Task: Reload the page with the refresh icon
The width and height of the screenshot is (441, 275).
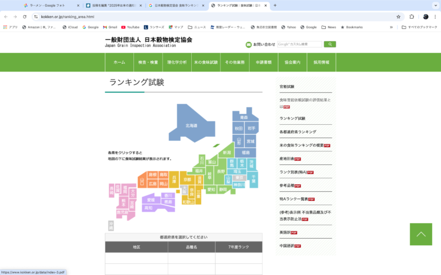Action: coord(24,16)
